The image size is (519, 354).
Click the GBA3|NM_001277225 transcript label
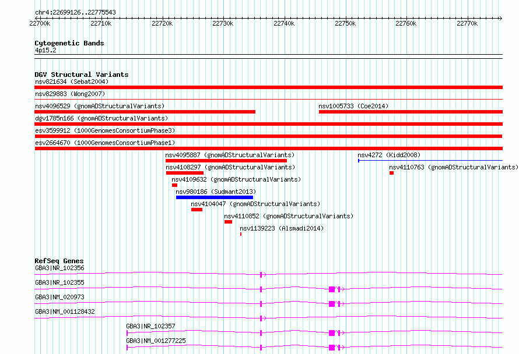coord(156,341)
